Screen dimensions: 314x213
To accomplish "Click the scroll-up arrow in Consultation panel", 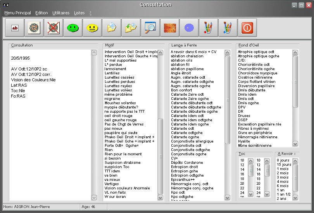I will click(x=94, y=53).
